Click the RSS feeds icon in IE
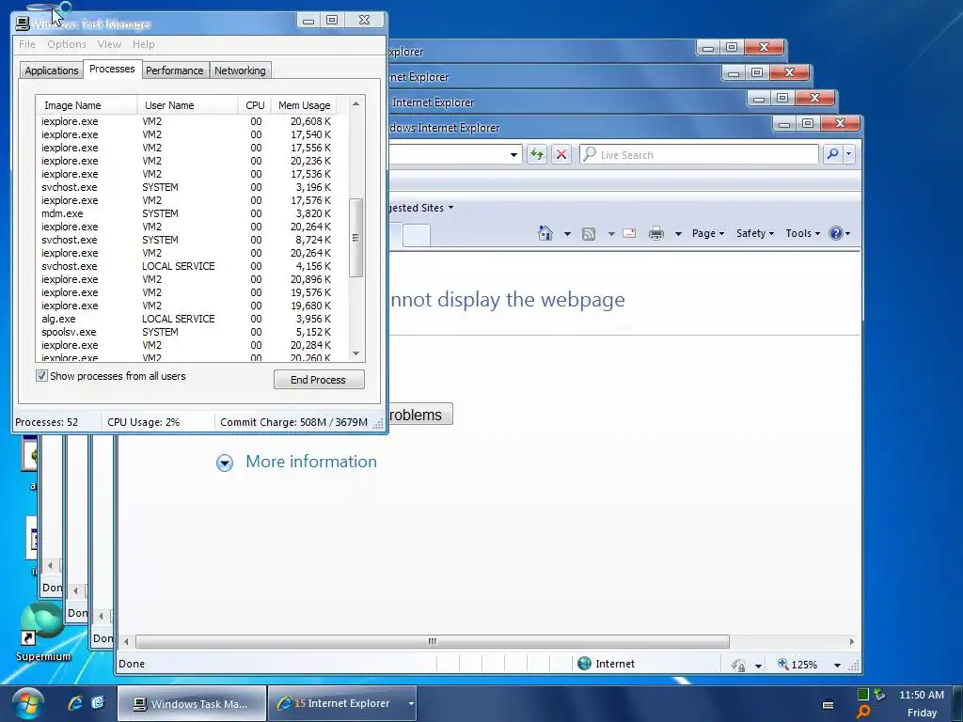 coord(589,233)
